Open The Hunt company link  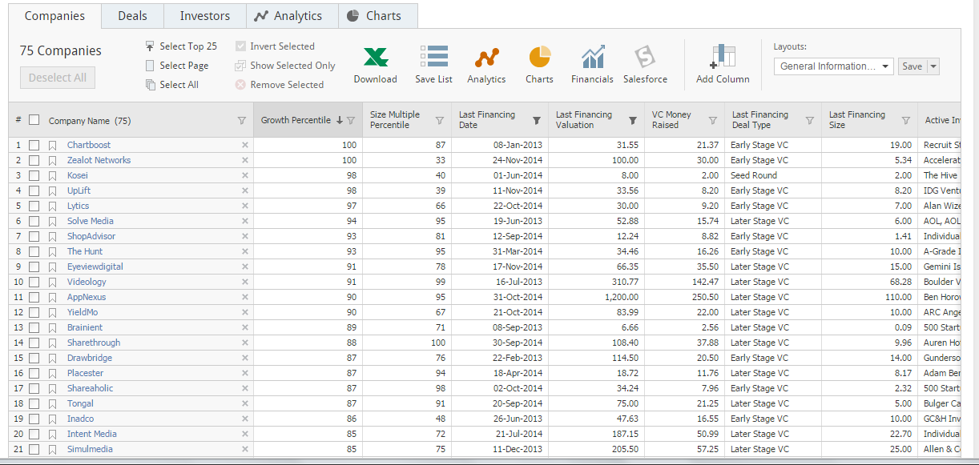point(85,252)
